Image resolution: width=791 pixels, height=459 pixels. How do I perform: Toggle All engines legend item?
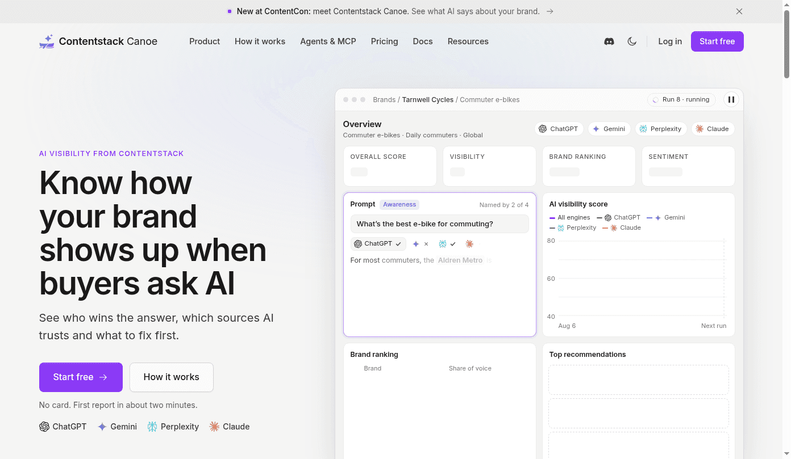[570, 218]
